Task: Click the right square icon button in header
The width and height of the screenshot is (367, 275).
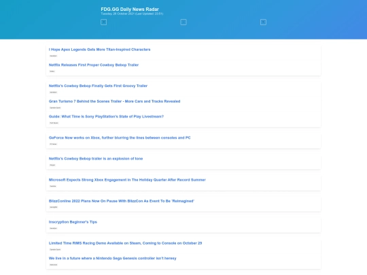Action: pos(263,22)
